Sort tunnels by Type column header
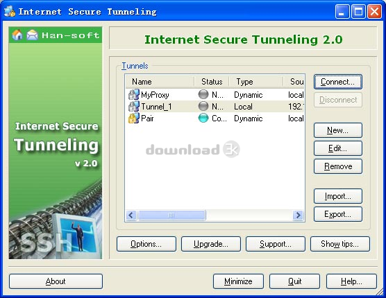 coord(256,82)
